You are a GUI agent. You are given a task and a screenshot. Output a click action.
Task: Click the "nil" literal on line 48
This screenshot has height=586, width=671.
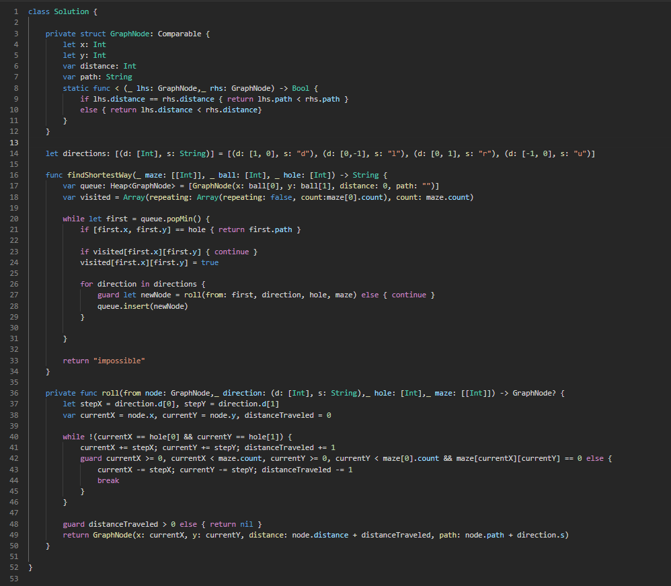247,524
